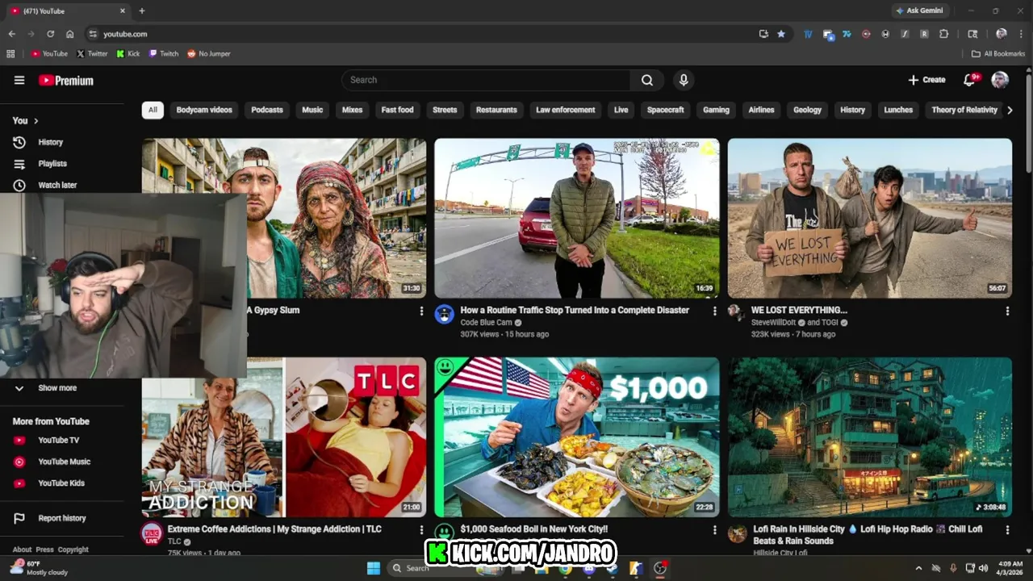Open options for Extreme Coffee Addictions video

421,530
